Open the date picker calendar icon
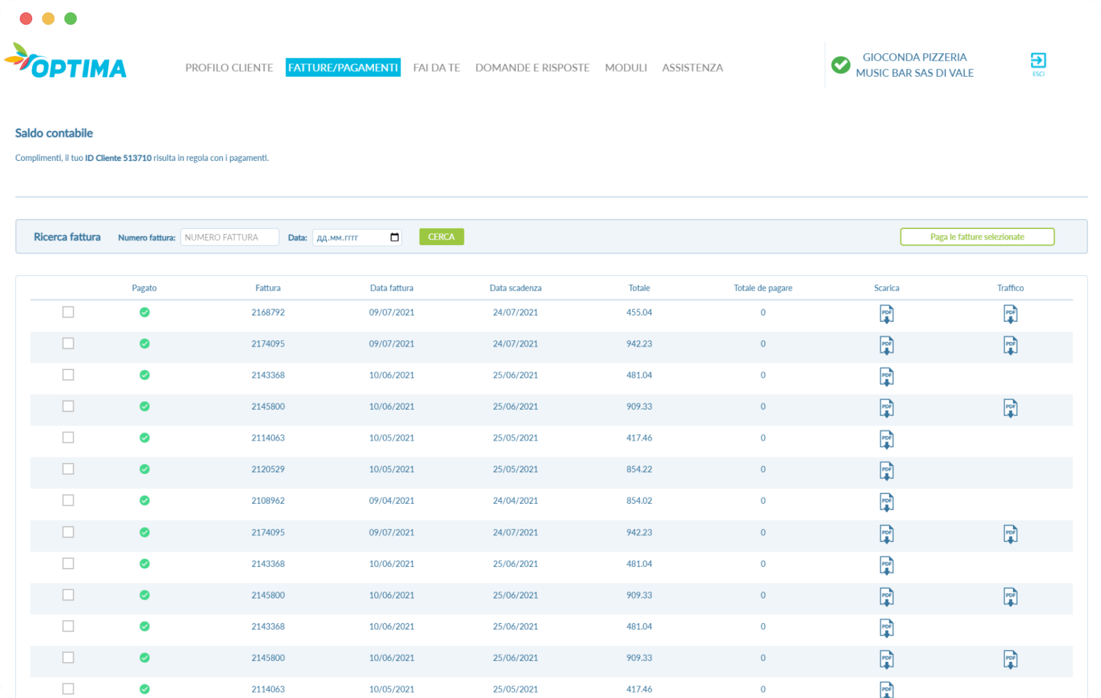This screenshot has width=1101, height=698. (394, 237)
